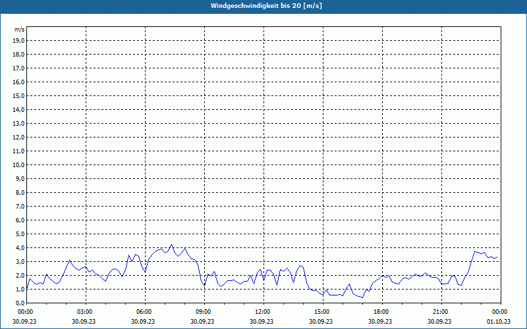Click the '30.09.23' date under '06:00'
Image resolution: width=527 pixels, height=329 pixels.
(143, 321)
